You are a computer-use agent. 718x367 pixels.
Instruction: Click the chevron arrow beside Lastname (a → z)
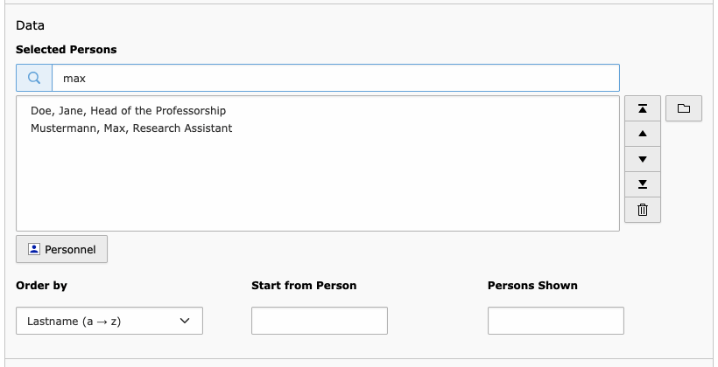185,321
